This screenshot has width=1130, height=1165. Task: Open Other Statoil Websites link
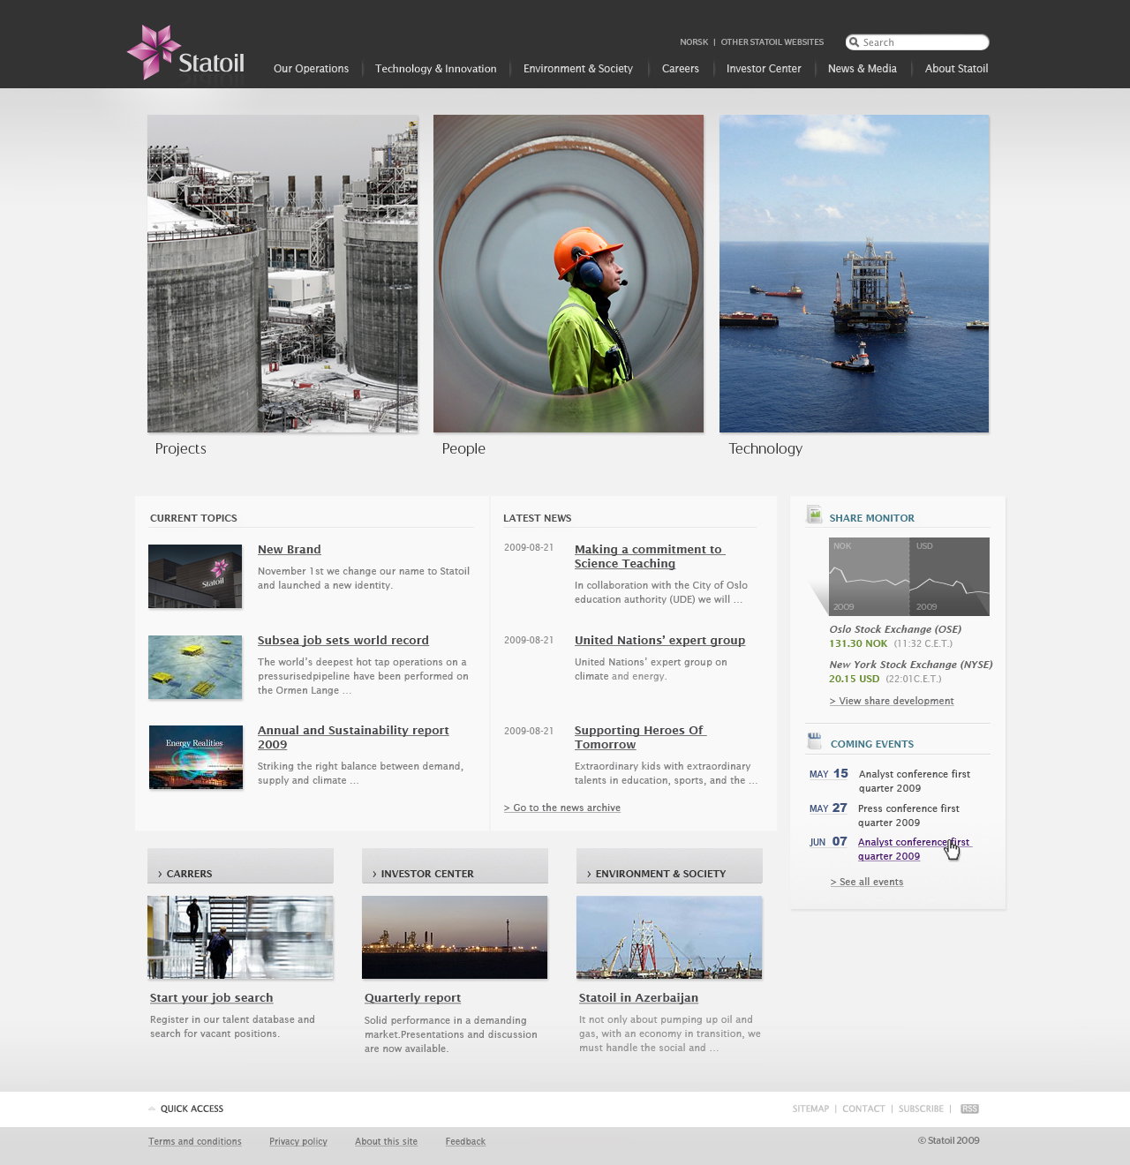tap(772, 42)
